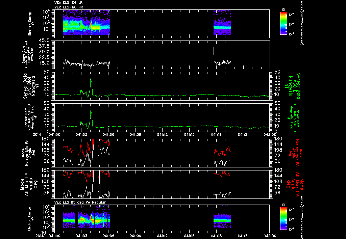The height and width of the screenshot is (239, 346).
Task: Click the 041:12 label on the middle time axis
Action: 162,134
